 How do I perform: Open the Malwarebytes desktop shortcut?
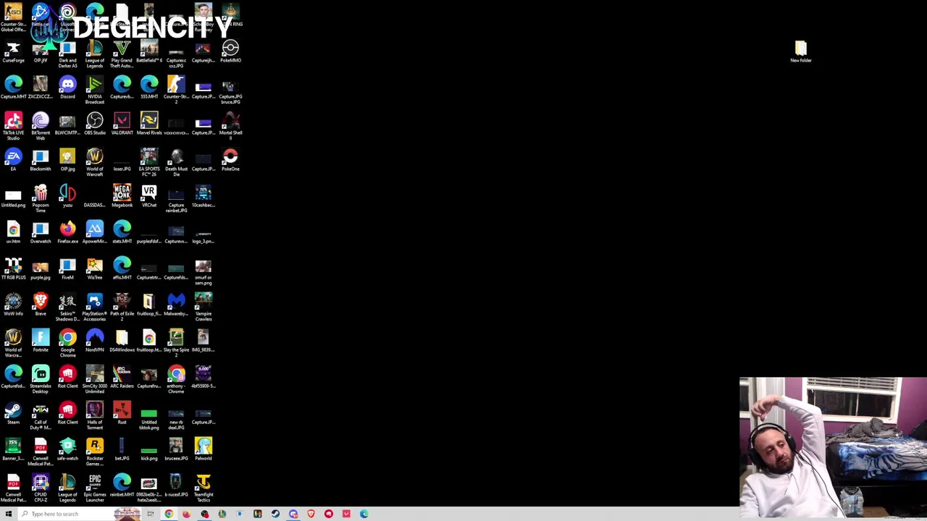pos(176,304)
